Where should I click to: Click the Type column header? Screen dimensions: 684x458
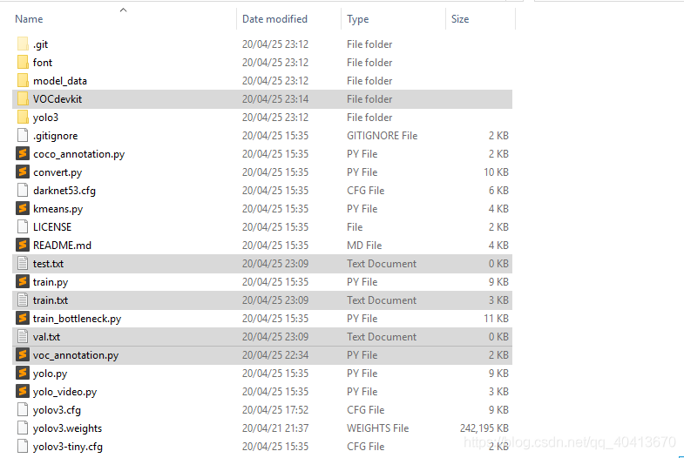(x=357, y=19)
